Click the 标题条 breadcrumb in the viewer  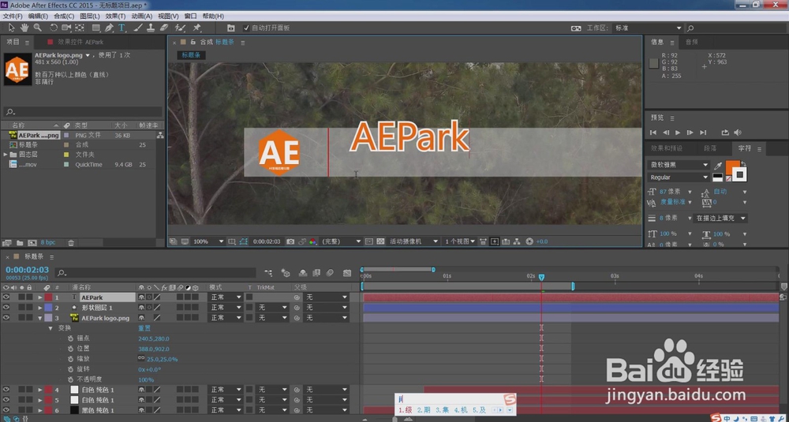pos(191,55)
